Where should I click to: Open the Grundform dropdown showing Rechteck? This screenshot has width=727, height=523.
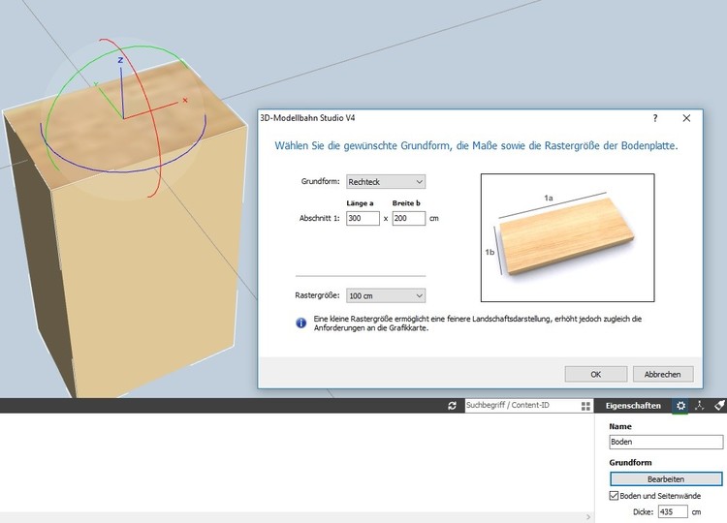point(386,181)
